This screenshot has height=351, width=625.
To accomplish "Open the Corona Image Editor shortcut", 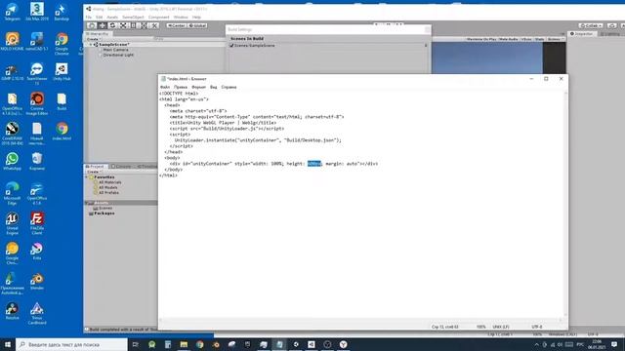I will [x=37, y=103].
